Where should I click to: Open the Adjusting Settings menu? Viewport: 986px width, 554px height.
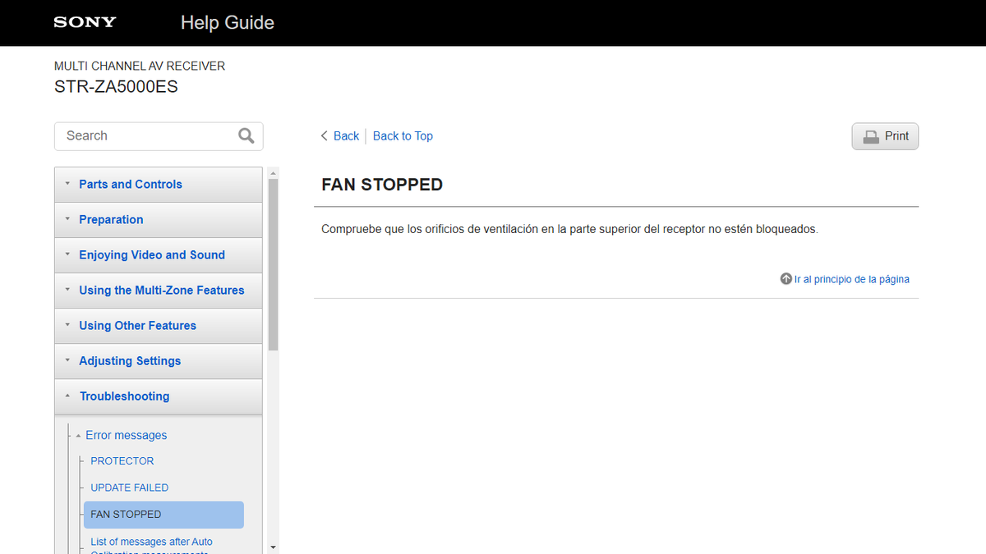(x=159, y=361)
